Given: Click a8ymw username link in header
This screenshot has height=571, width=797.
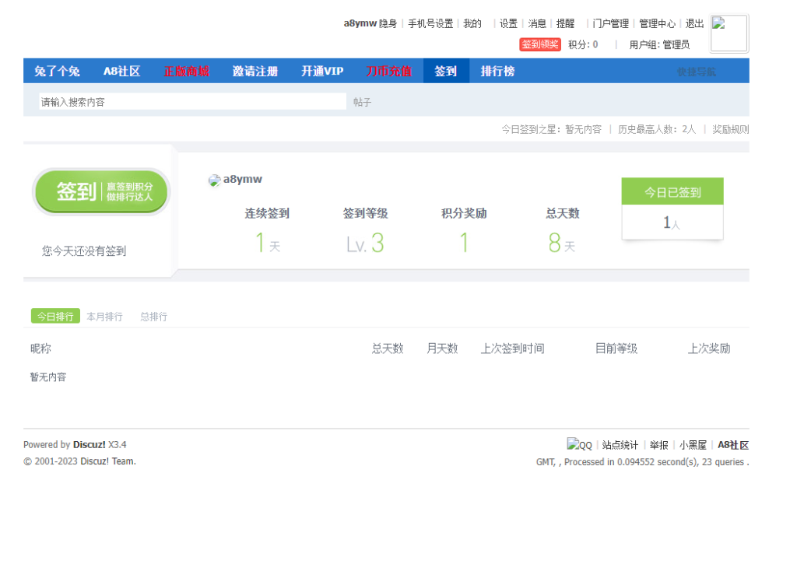Looking at the screenshot, I should coord(360,23).
